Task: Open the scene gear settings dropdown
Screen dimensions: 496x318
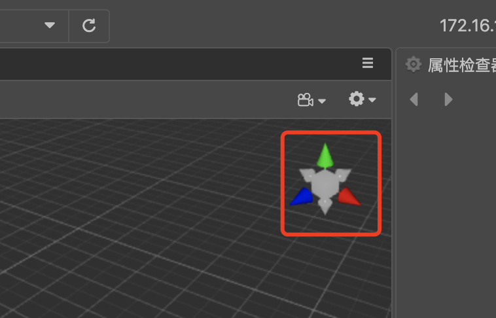Action: (363, 99)
